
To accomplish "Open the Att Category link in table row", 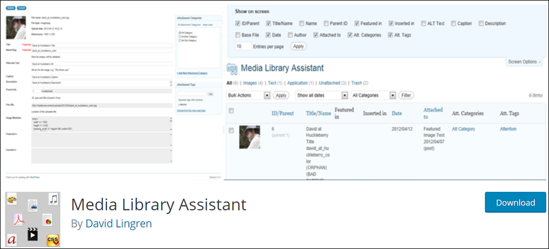I will click(x=463, y=129).
